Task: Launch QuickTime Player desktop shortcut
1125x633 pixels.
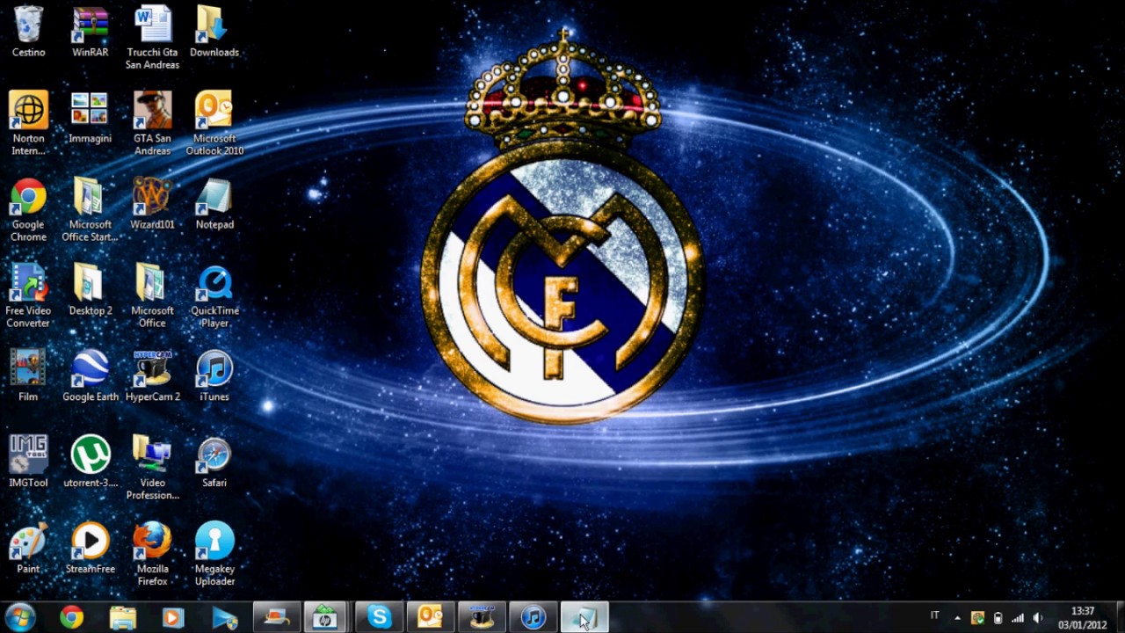Action: [x=214, y=295]
